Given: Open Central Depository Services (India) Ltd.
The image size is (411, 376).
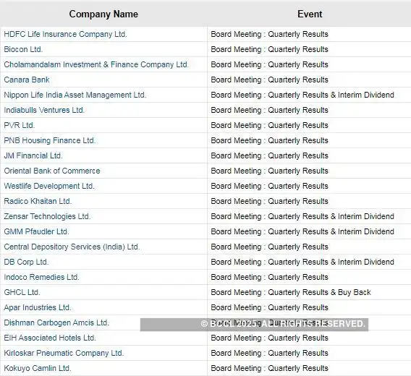Looking at the screenshot, I should point(72,247).
